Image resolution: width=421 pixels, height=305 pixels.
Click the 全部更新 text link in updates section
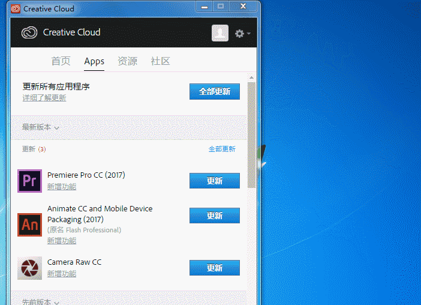pyautogui.click(x=222, y=149)
